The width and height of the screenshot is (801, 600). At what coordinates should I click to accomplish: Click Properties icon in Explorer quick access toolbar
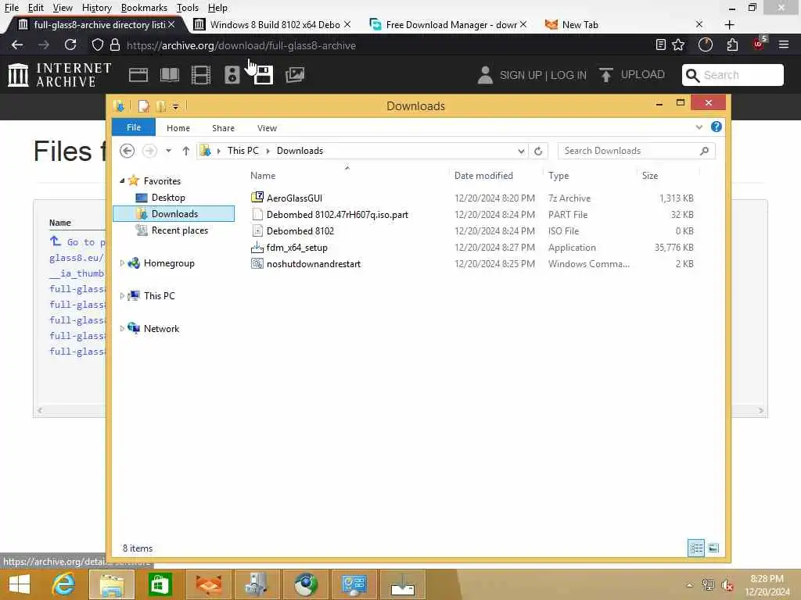pyautogui.click(x=144, y=106)
